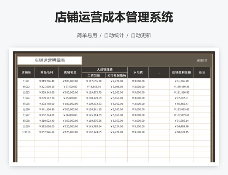Select the 分店7 row name cell
This screenshot has width=228, height=175.
26,115
